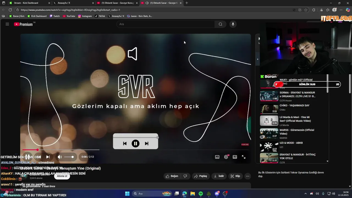Open the Twitch bookmark
352x198 pixels.
coord(54,16)
